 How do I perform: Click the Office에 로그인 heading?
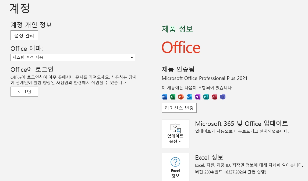point(32,69)
